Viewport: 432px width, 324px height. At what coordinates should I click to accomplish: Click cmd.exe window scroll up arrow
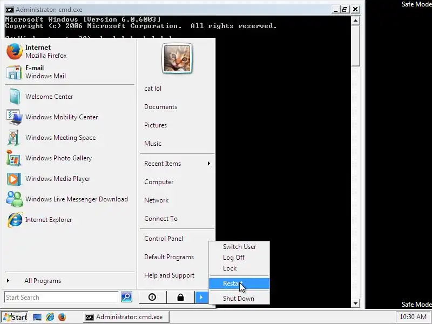click(355, 21)
